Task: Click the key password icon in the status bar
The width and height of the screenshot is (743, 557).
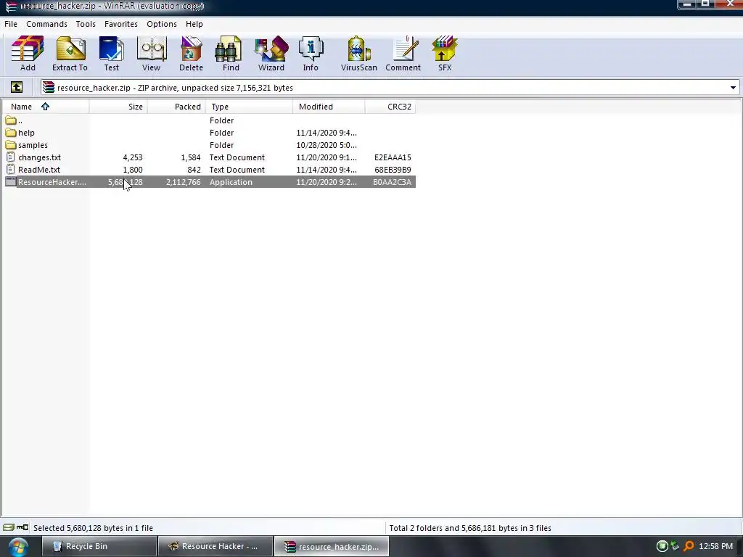Action: pos(22,527)
